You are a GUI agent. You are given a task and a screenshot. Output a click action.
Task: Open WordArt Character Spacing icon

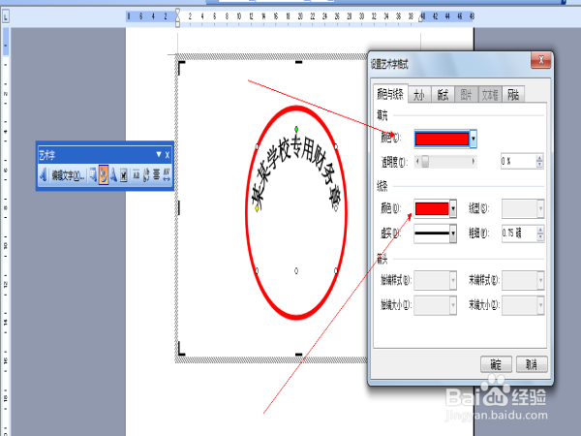pos(167,175)
